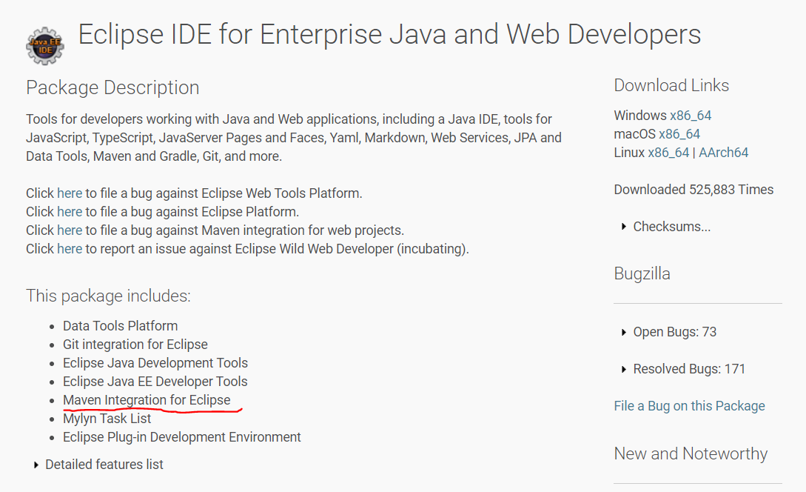806x492 pixels.
Task: Click the New and Noteworthy heading
Action: [691, 453]
